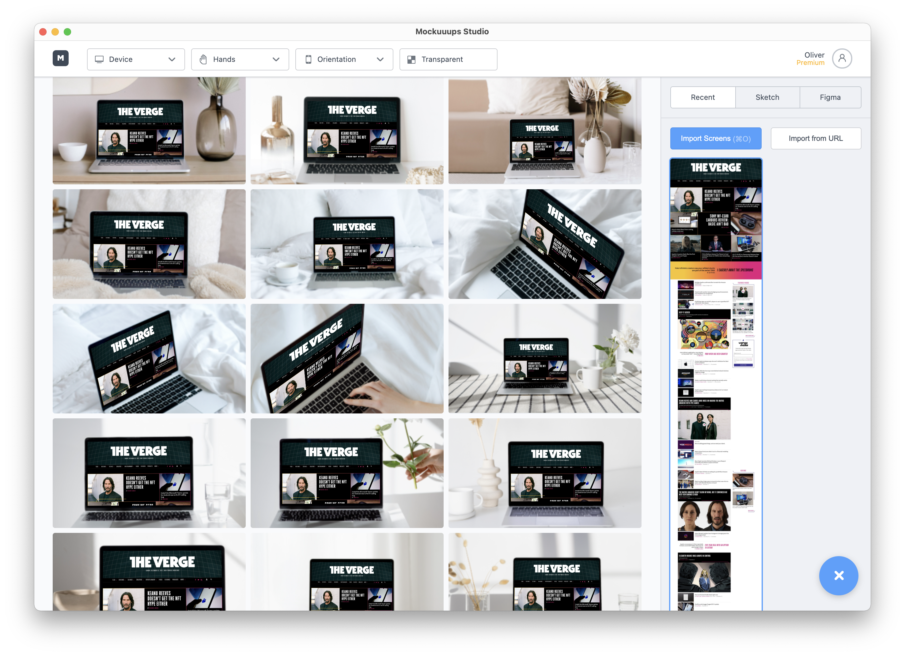Select laptop mockup with typing hand

coord(346,359)
